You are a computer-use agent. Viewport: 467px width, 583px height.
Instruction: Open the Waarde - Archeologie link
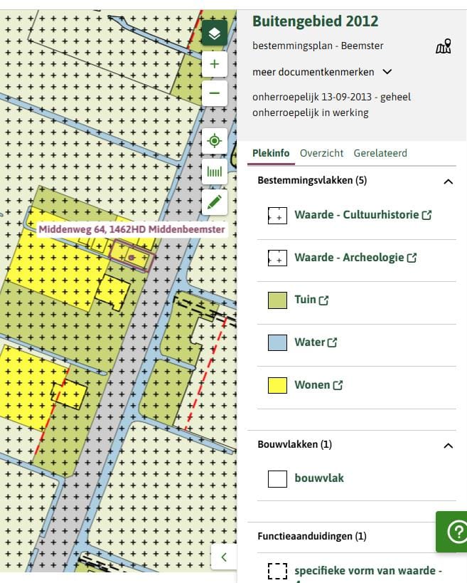pyautogui.click(x=349, y=258)
